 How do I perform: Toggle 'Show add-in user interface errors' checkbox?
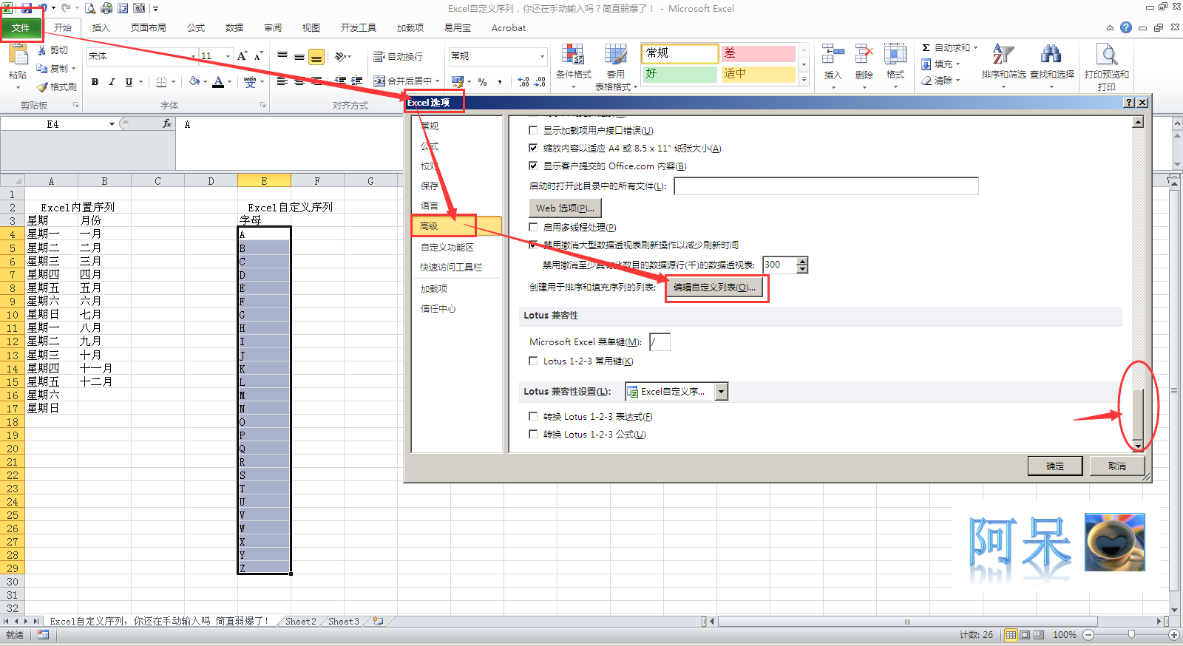[533, 130]
